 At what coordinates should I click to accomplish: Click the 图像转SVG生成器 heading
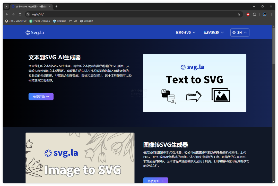(x=166, y=145)
